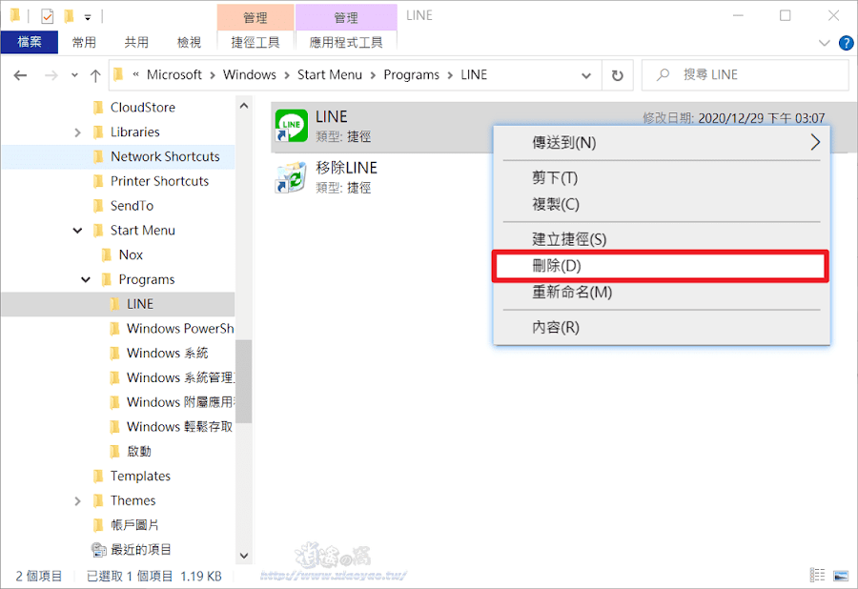Choose 建立捷徑(S) from context menu
The width and height of the screenshot is (858, 589).
pyautogui.click(x=661, y=239)
